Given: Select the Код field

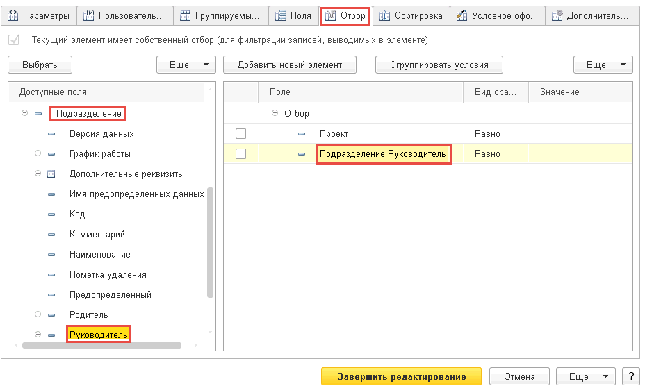Looking at the screenshot, I should 77,214.
